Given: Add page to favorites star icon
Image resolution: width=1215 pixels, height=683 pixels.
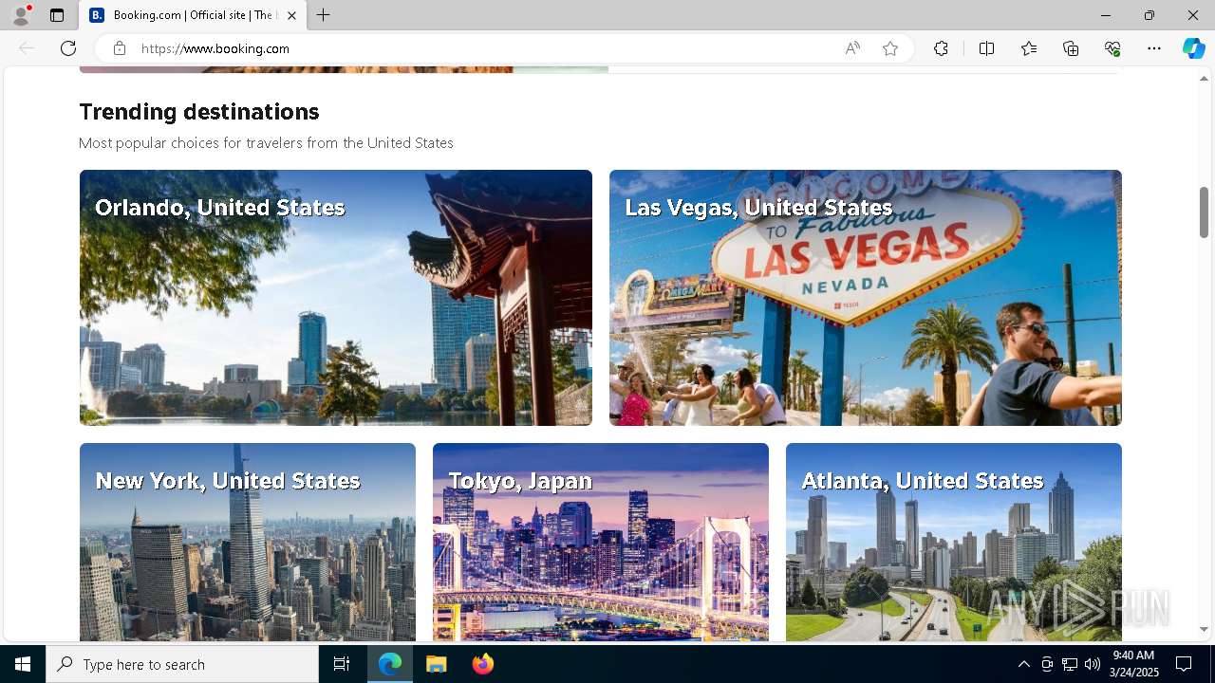Looking at the screenshot, I should (890, 48).
